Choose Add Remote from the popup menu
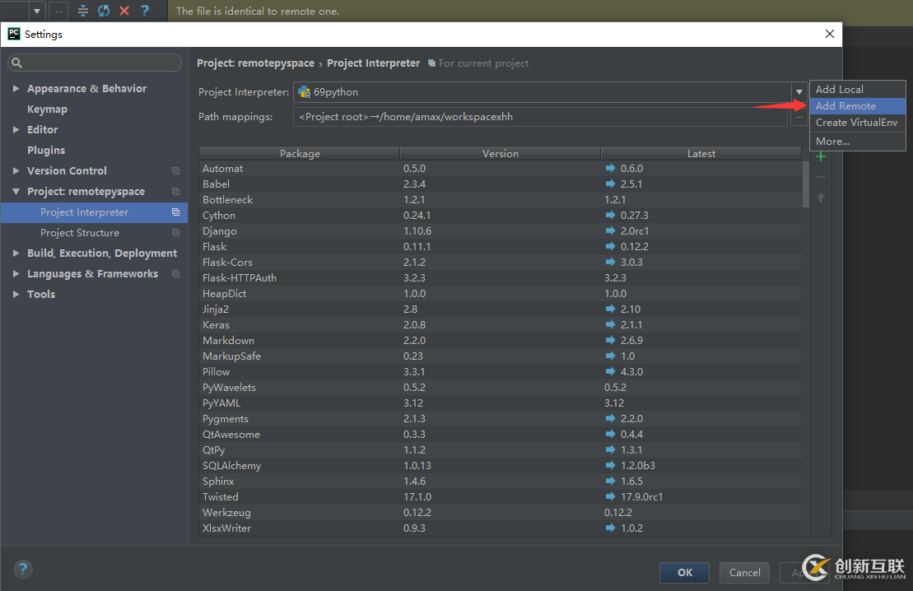The height and width of the screenshot is (591, 913). coord(845,106)
